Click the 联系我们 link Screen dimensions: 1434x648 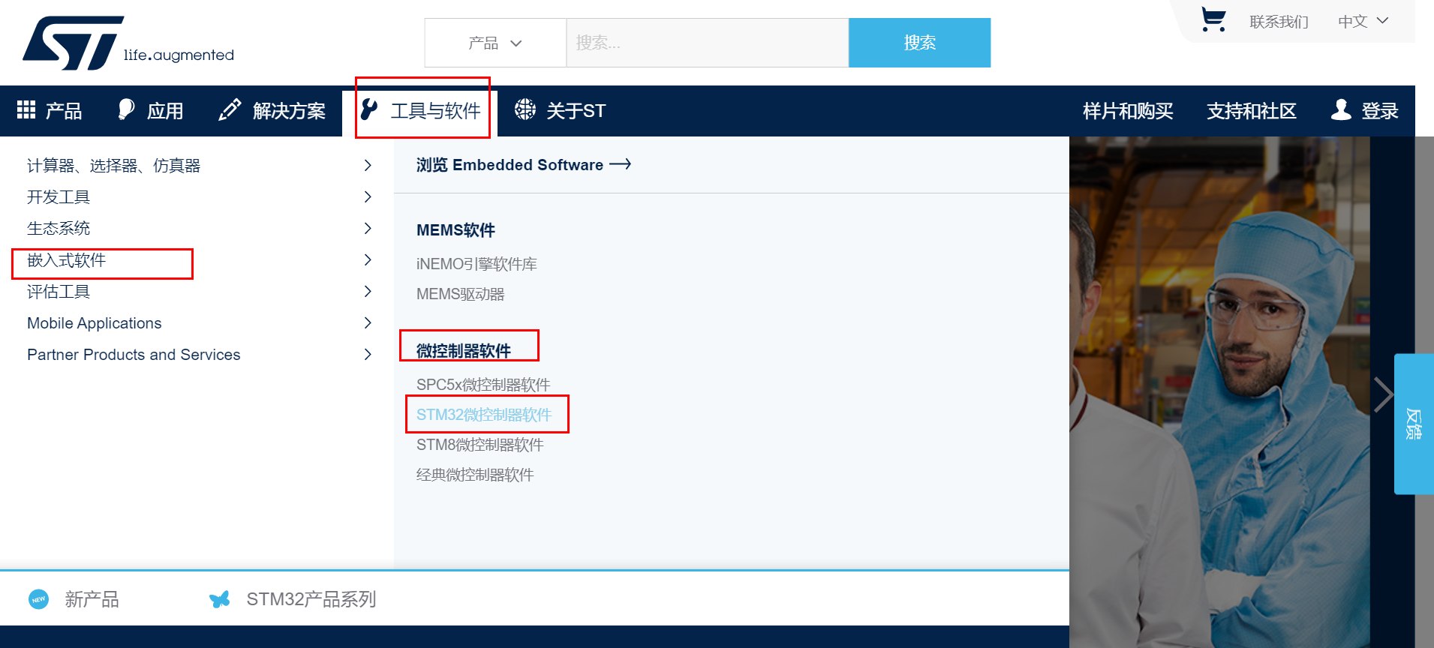[x=1279, y=22]
